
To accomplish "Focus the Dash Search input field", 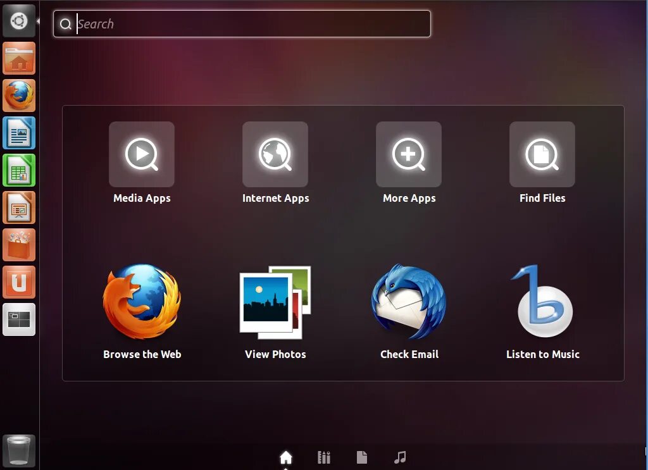I will pos(242,24).
